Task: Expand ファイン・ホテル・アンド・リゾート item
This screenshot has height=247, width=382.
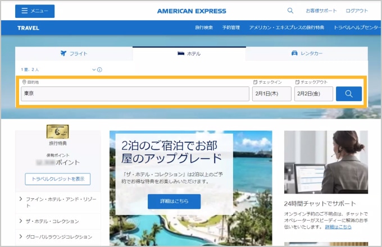Action: coord(58,202)
